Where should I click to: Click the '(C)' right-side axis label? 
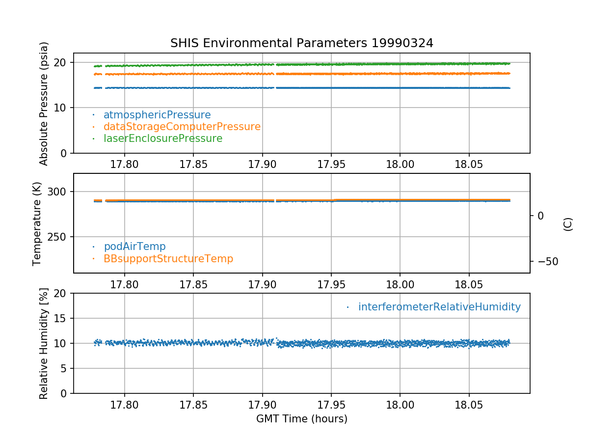pyautogui.click(x=567, y=223)
